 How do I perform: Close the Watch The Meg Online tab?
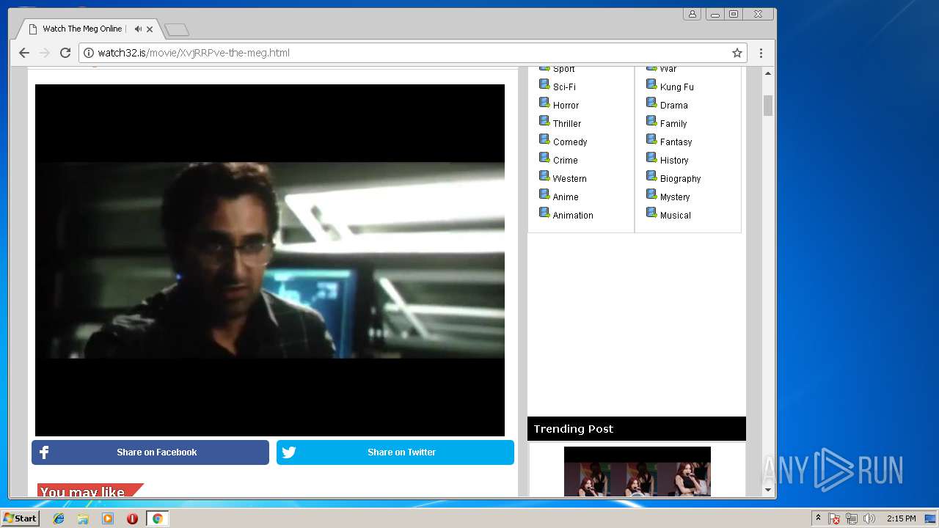click(150, 29)
